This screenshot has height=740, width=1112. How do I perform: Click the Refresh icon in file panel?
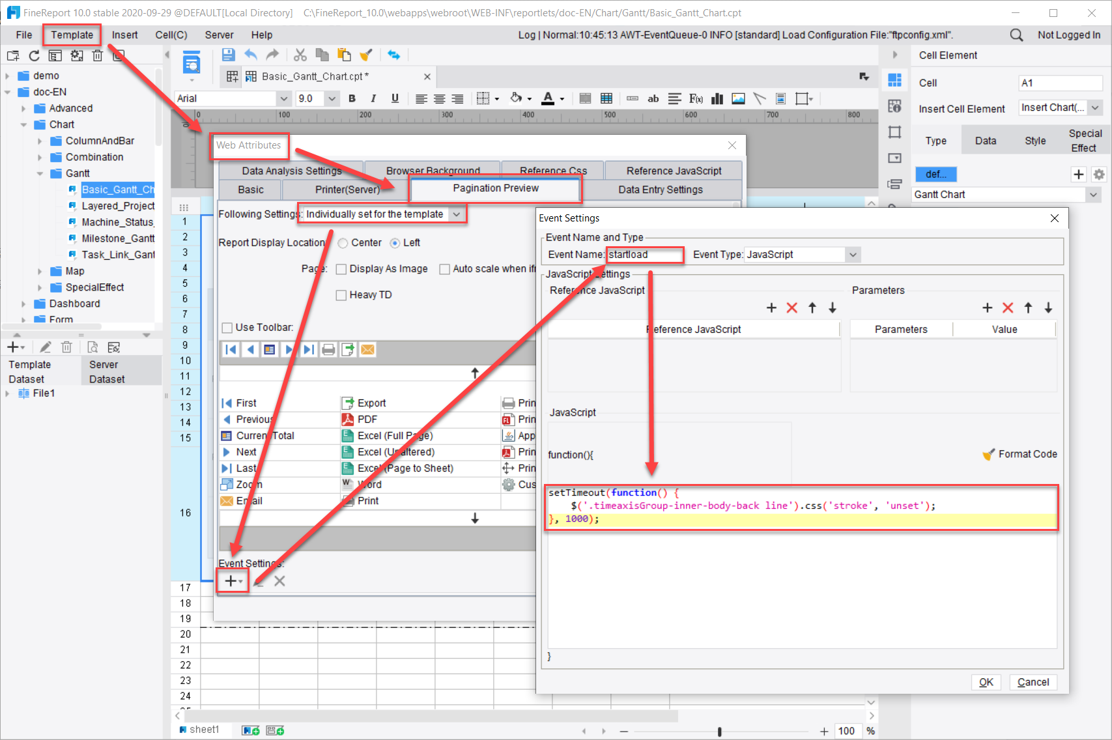(34, 56)
